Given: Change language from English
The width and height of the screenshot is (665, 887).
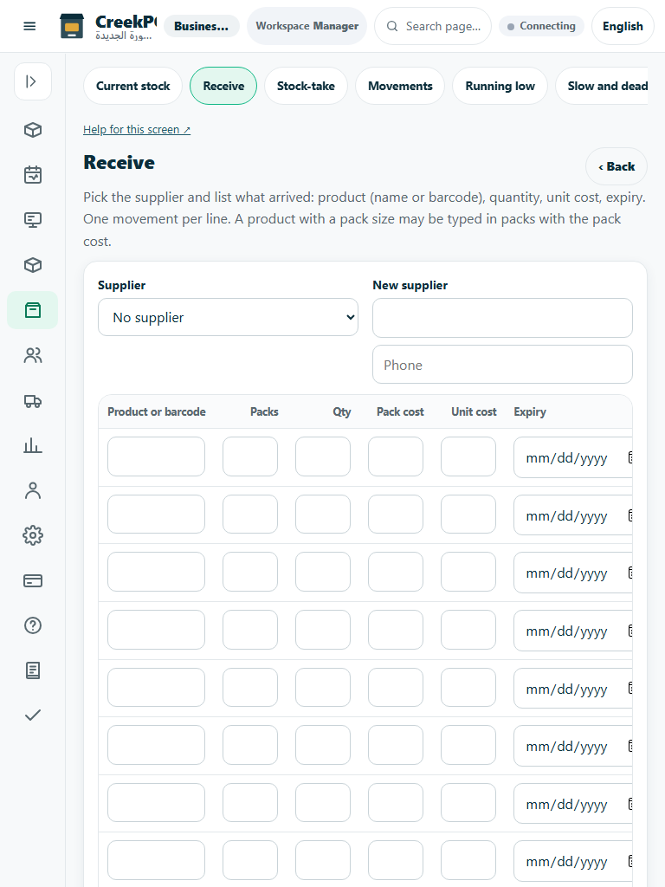Looking at the screenshot, I should tap(623, 26).
